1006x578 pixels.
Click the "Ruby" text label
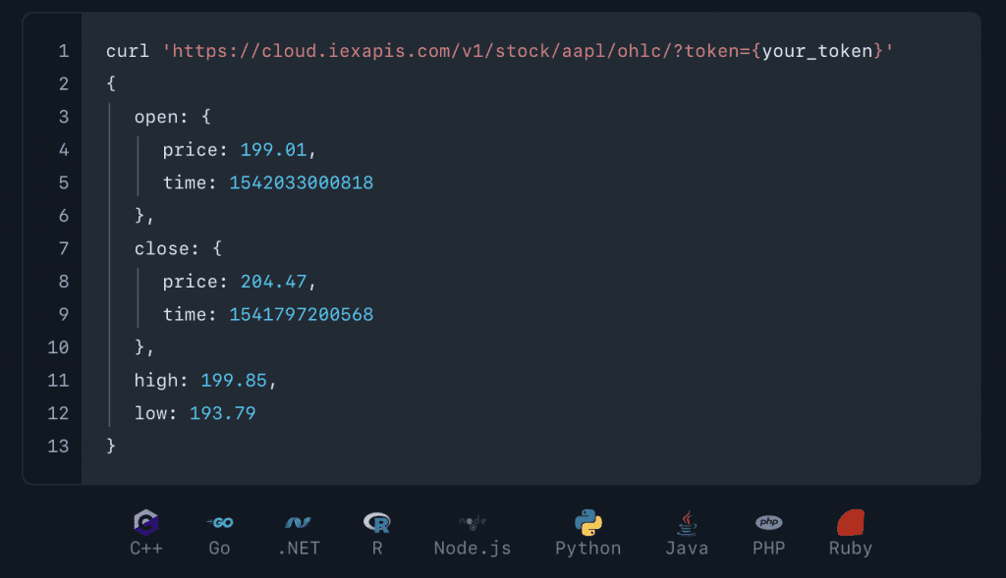click(x=850, y=549)
